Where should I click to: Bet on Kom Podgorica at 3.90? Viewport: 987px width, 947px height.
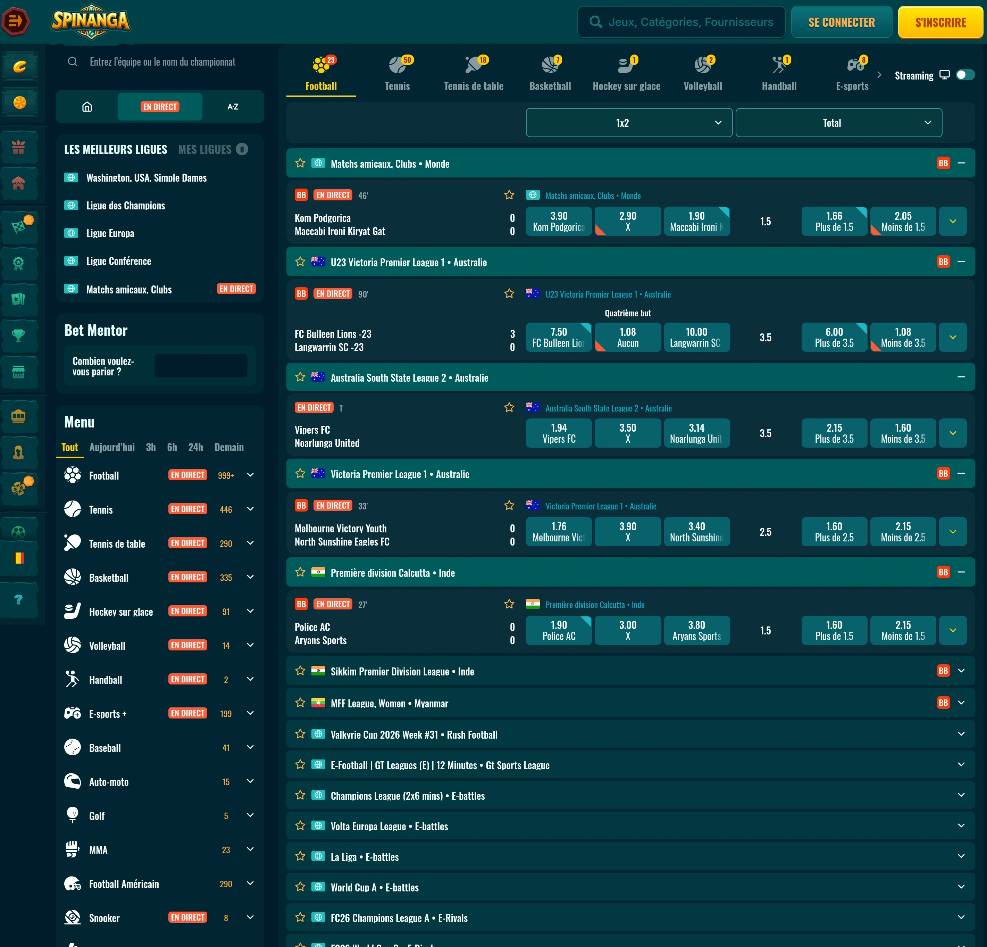point(559,222)
